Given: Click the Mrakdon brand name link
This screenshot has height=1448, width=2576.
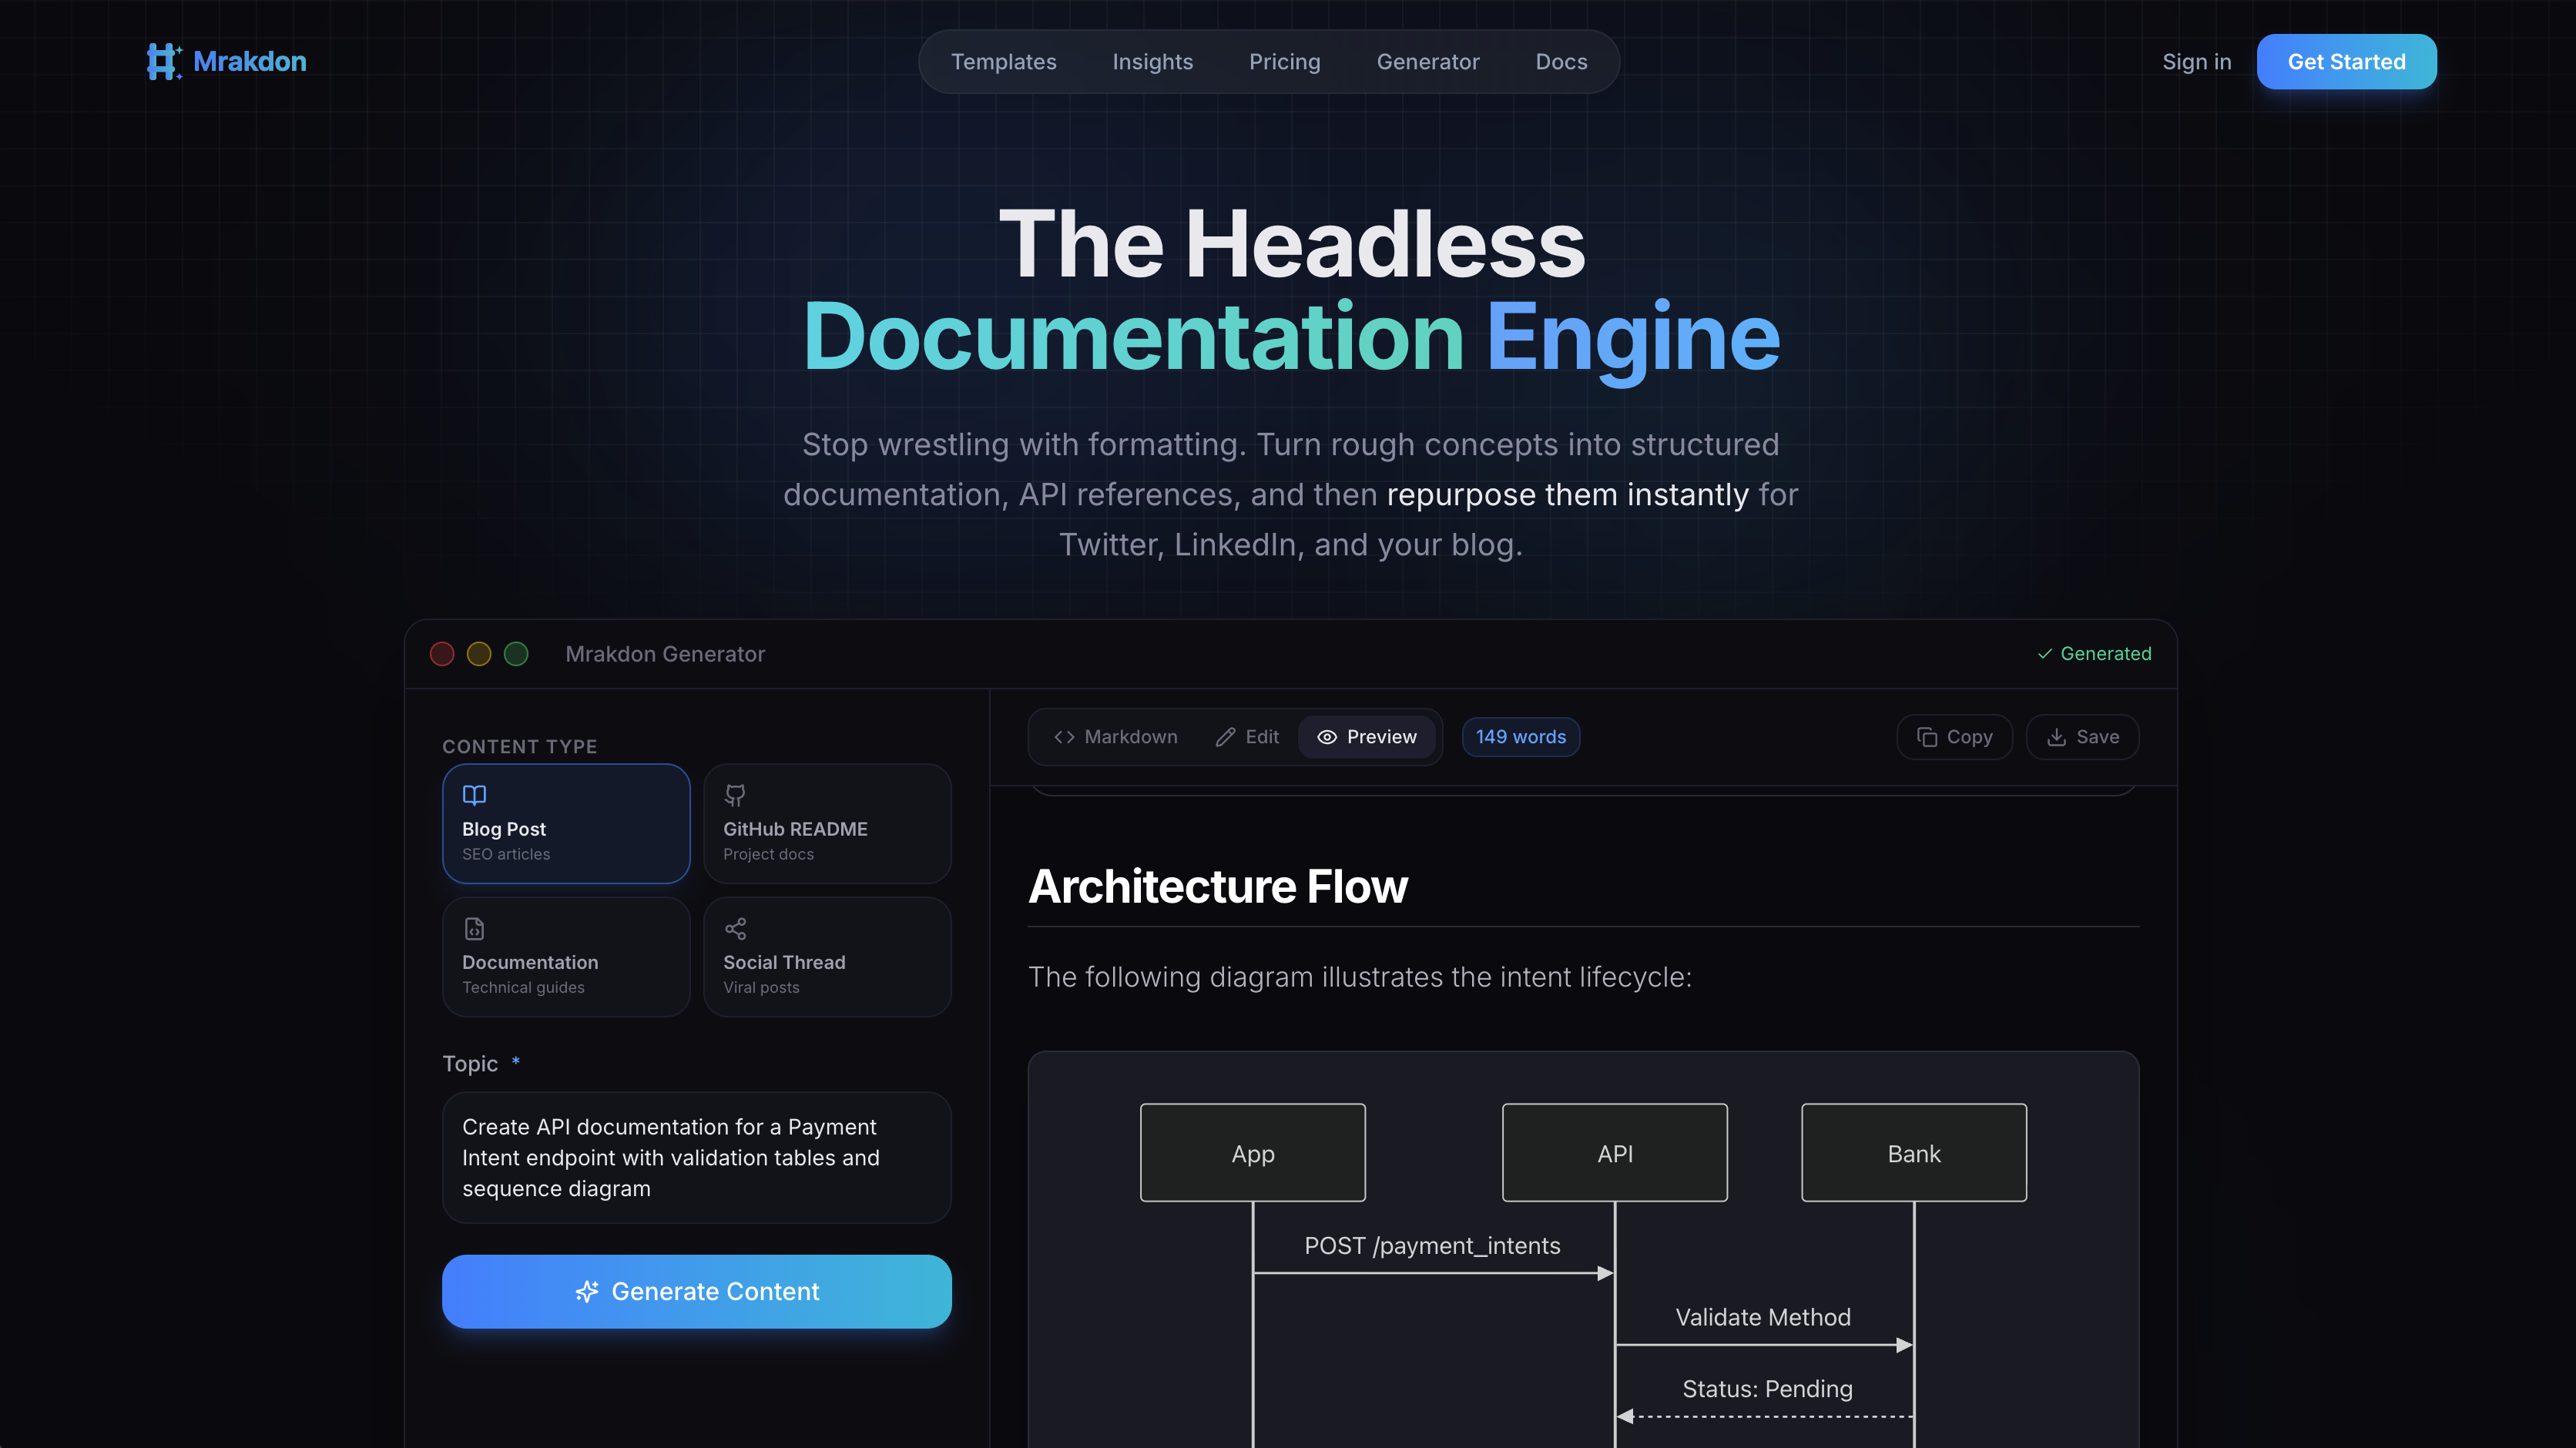Looking at the screenshot, I should click(x=249, y=61).
